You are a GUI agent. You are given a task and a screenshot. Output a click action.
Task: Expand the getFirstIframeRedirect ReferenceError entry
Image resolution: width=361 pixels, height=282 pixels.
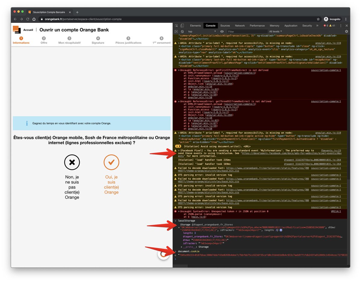coord(179,70)
